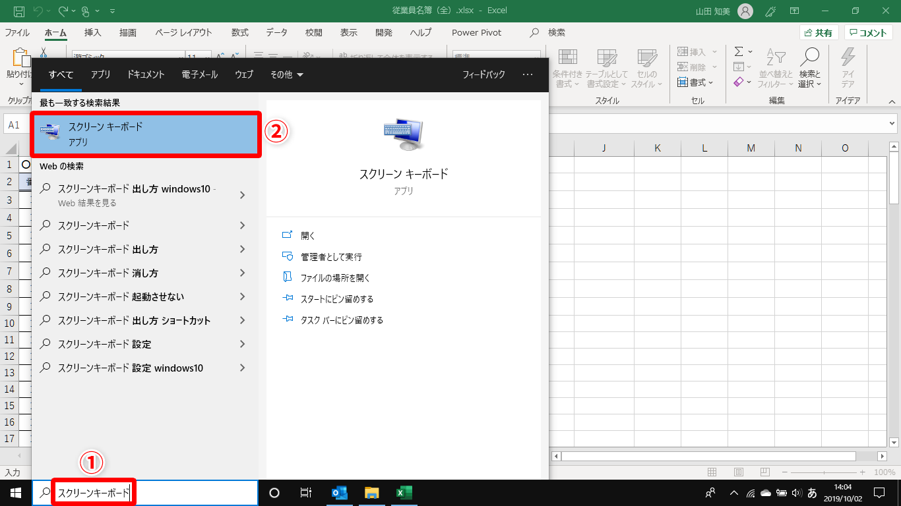Viewport: 901px width, 506px height.
Task: Open the Action Center notification icon
Action: click(x=879, y=493)
